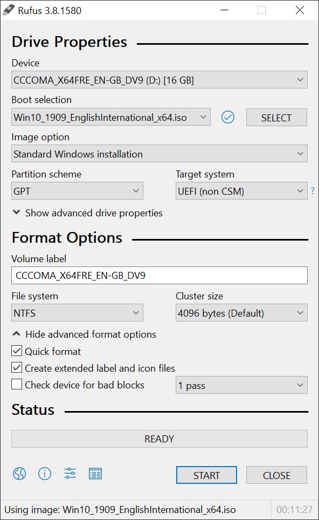
Task: Uncheck Create extended label and icon files
Action: coord(16,368)
